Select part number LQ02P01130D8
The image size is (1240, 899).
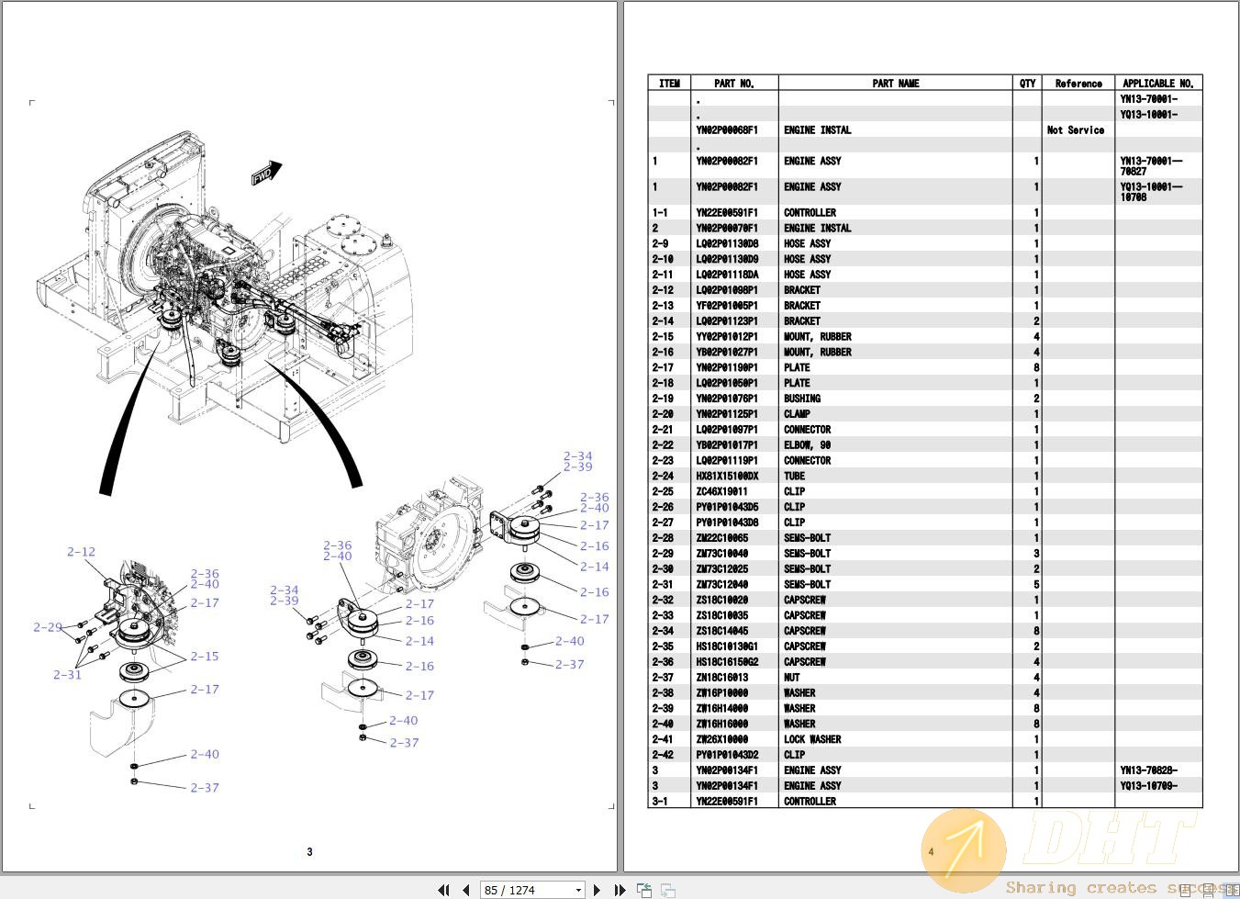click(727, 244)
